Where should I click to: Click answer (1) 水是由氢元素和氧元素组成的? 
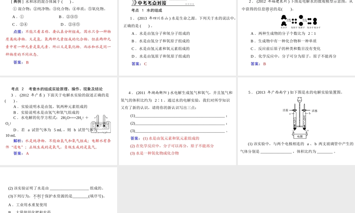pyautogui.click(x=171, y=138)
